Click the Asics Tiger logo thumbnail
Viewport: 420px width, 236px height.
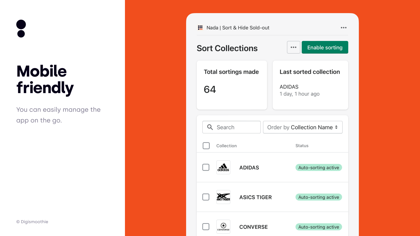[x=223, y=197]
